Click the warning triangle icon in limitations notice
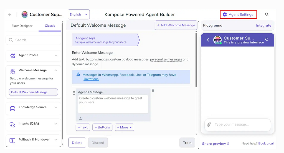The image size is (284, 153). pyautogui.click(x=78, y=74)
